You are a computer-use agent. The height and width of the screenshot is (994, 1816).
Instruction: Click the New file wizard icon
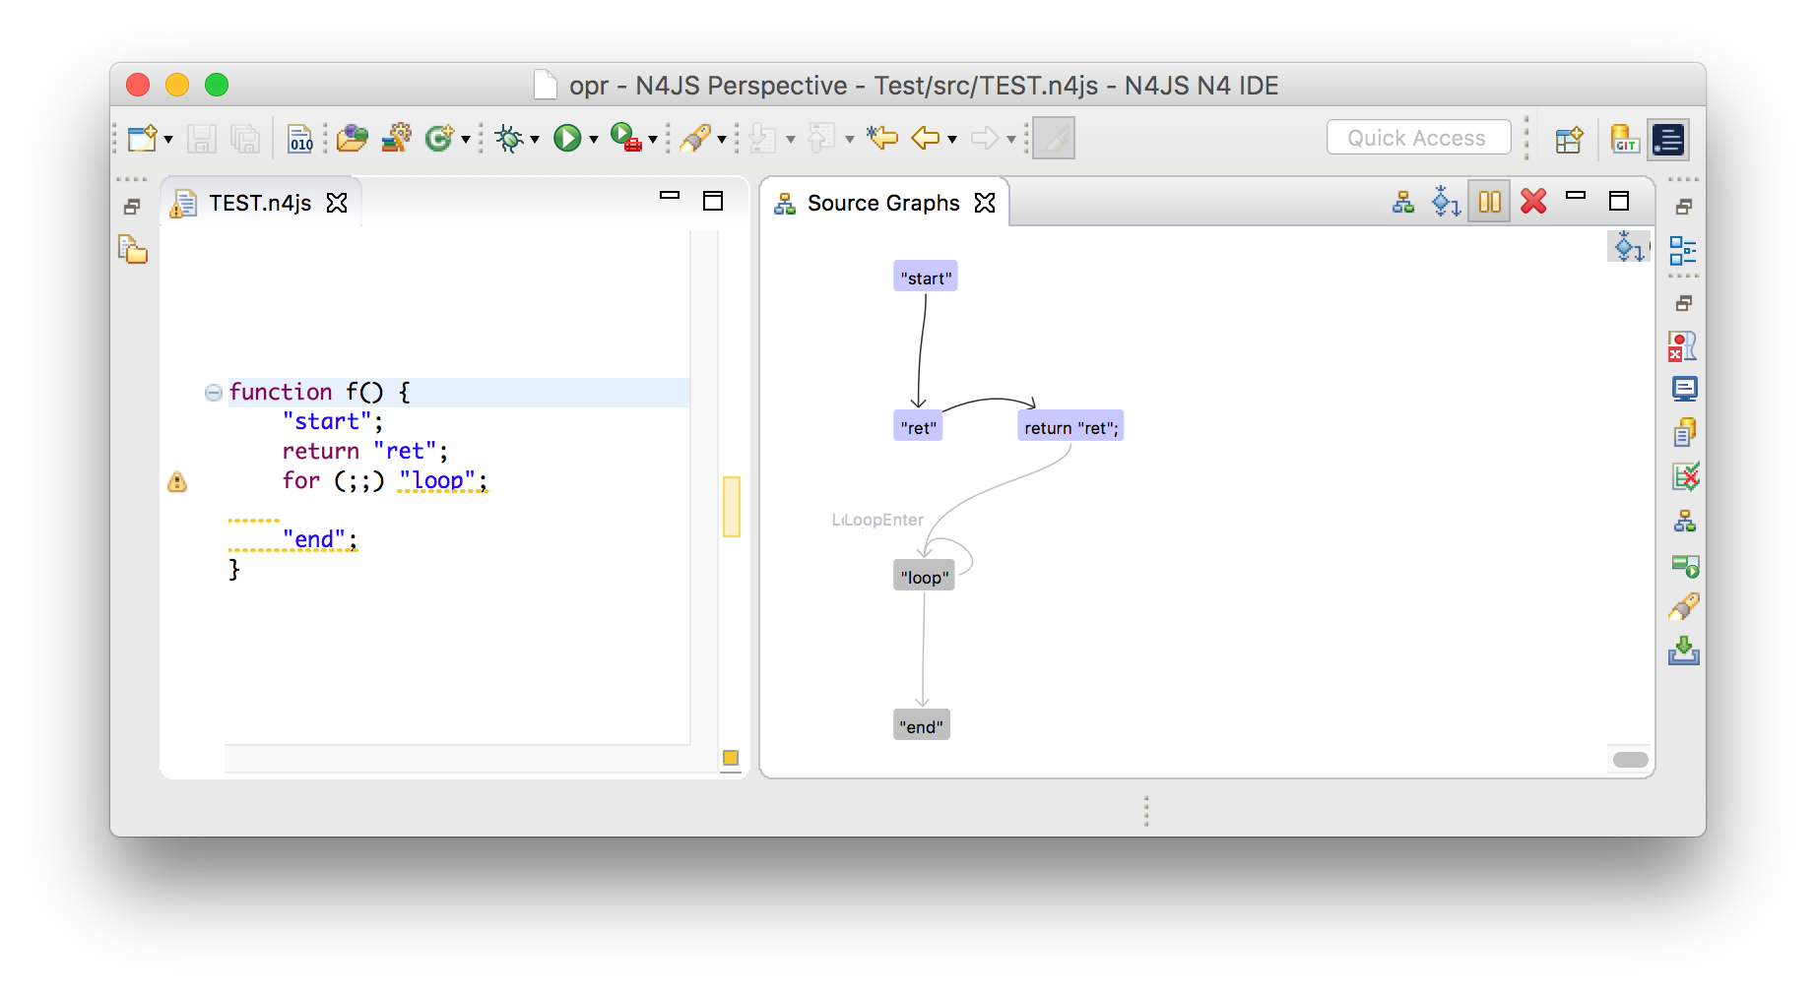pos(143,139)
